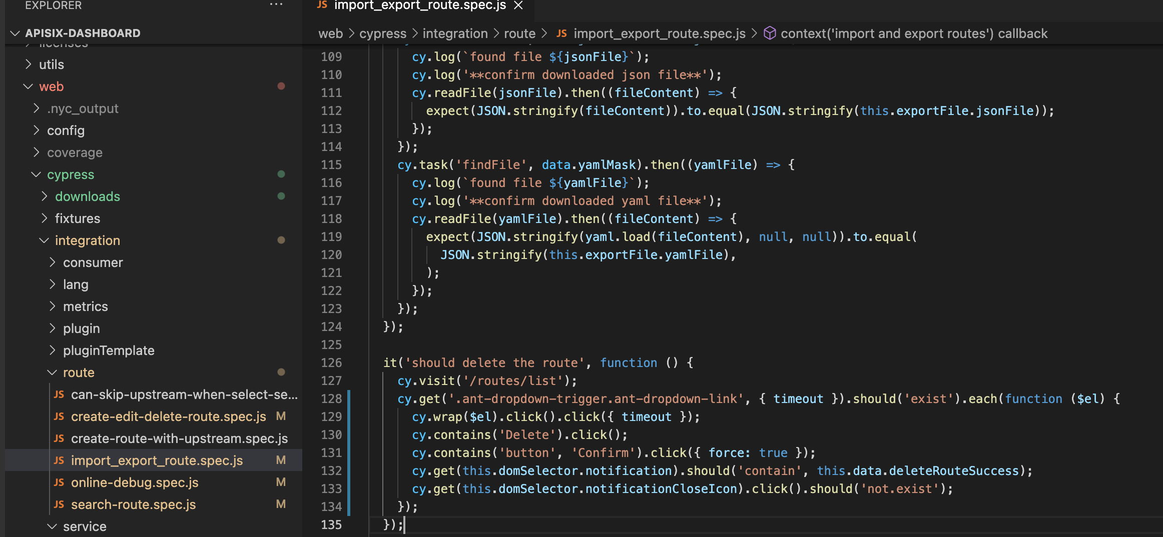Click 'web' in the breadcrumb path

[x=331, y=33]
